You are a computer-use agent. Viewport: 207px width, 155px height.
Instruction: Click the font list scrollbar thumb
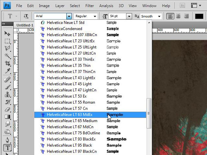(x=149, y=113)
